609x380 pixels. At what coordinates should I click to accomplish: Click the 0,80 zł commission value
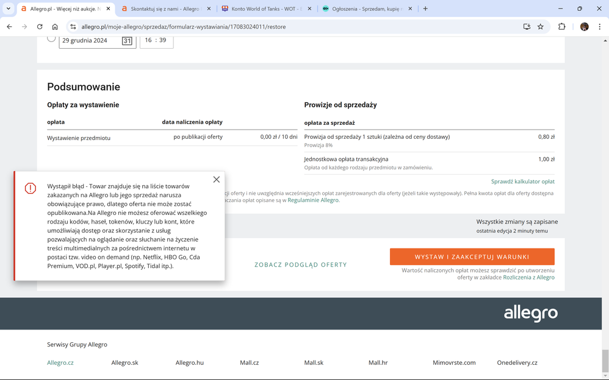546,137
